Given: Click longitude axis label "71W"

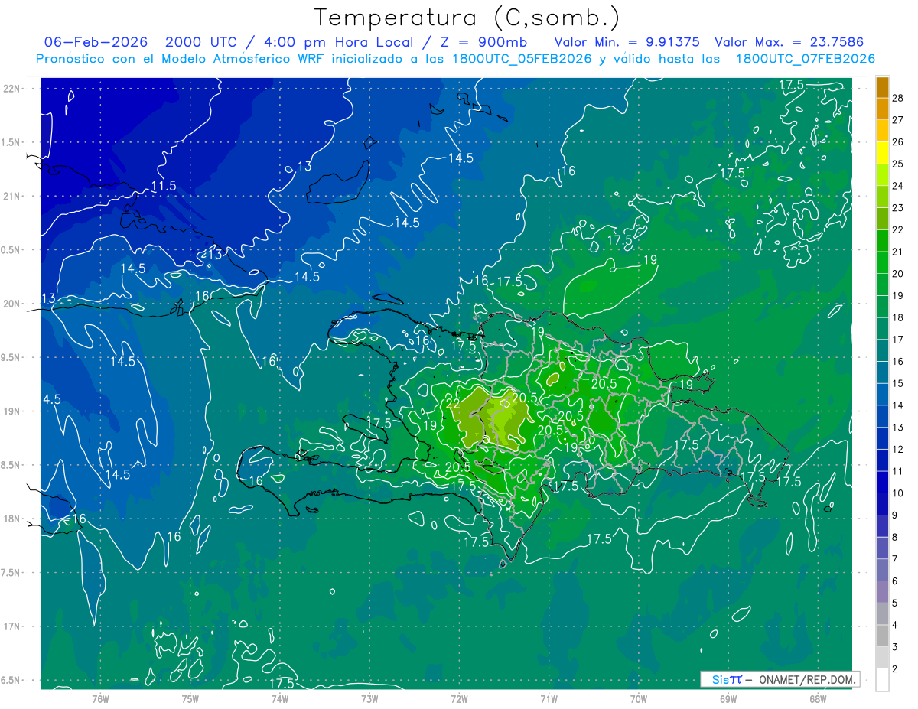Looking at the screenshot, I should [549, 698].
